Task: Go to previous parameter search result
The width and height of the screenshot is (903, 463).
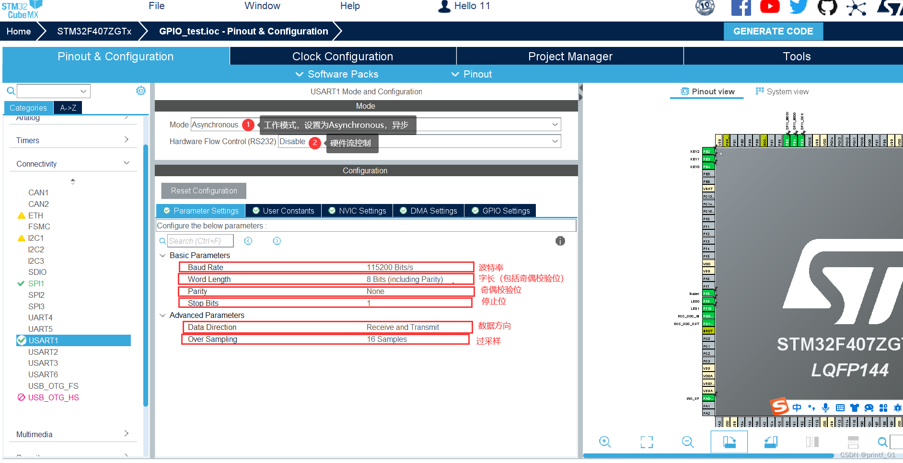Action: (x=248, y=241)
